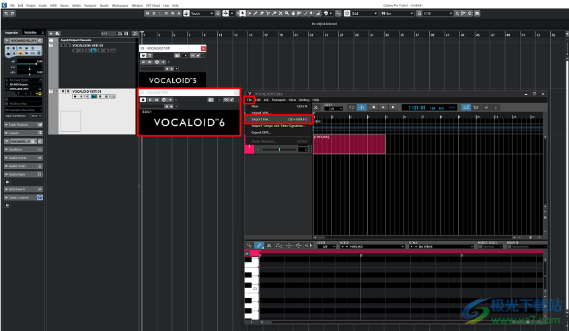Toggle Solo on VOCALOID VSTi 01 track
The width and height of the screenshot is (569, 331).
tap(69, 91)
